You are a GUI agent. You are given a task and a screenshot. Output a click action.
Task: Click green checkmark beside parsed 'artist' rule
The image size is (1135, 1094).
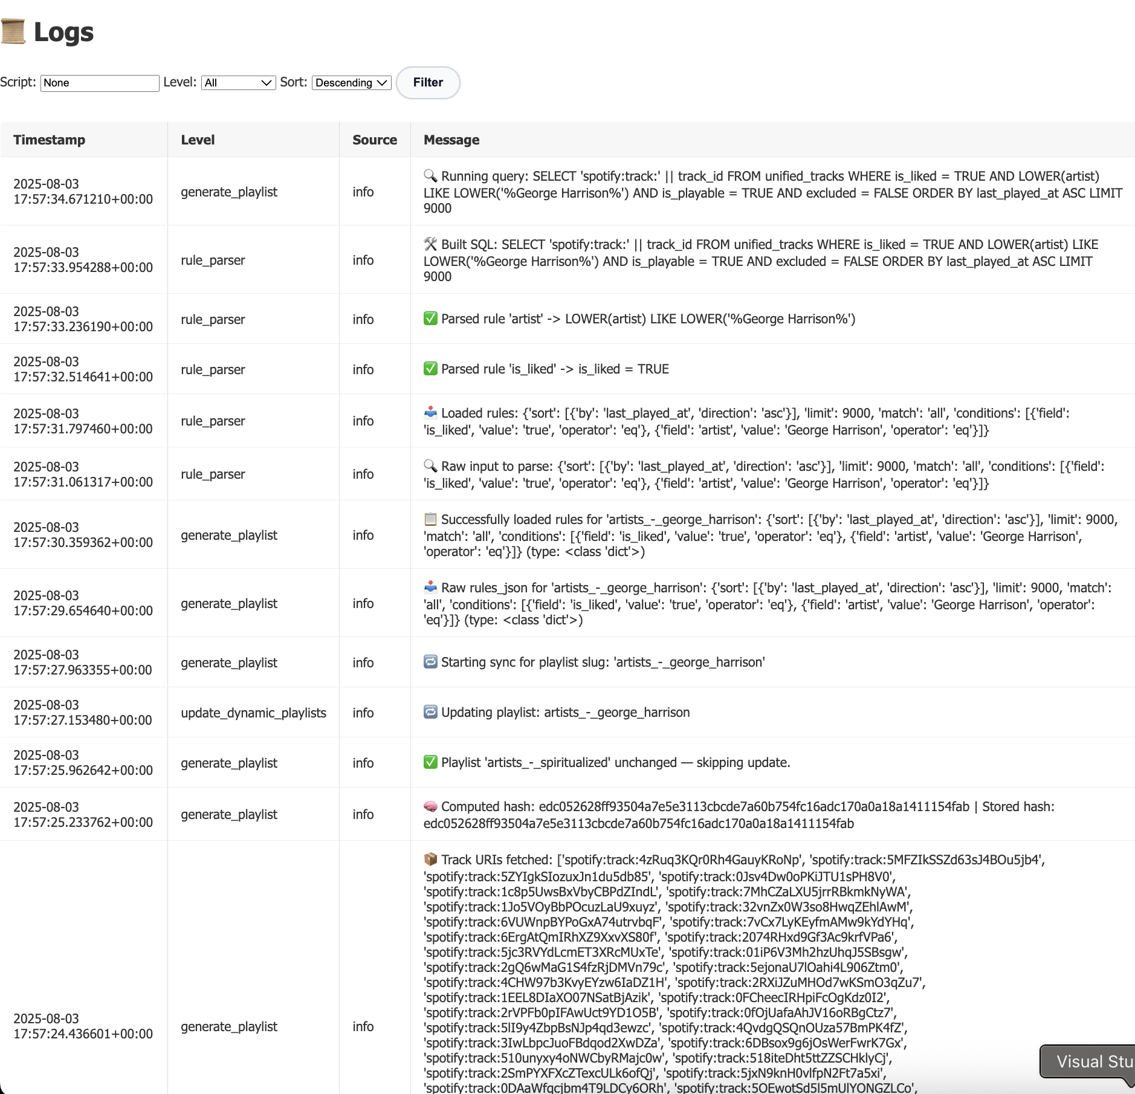click(x=430, y=319)
